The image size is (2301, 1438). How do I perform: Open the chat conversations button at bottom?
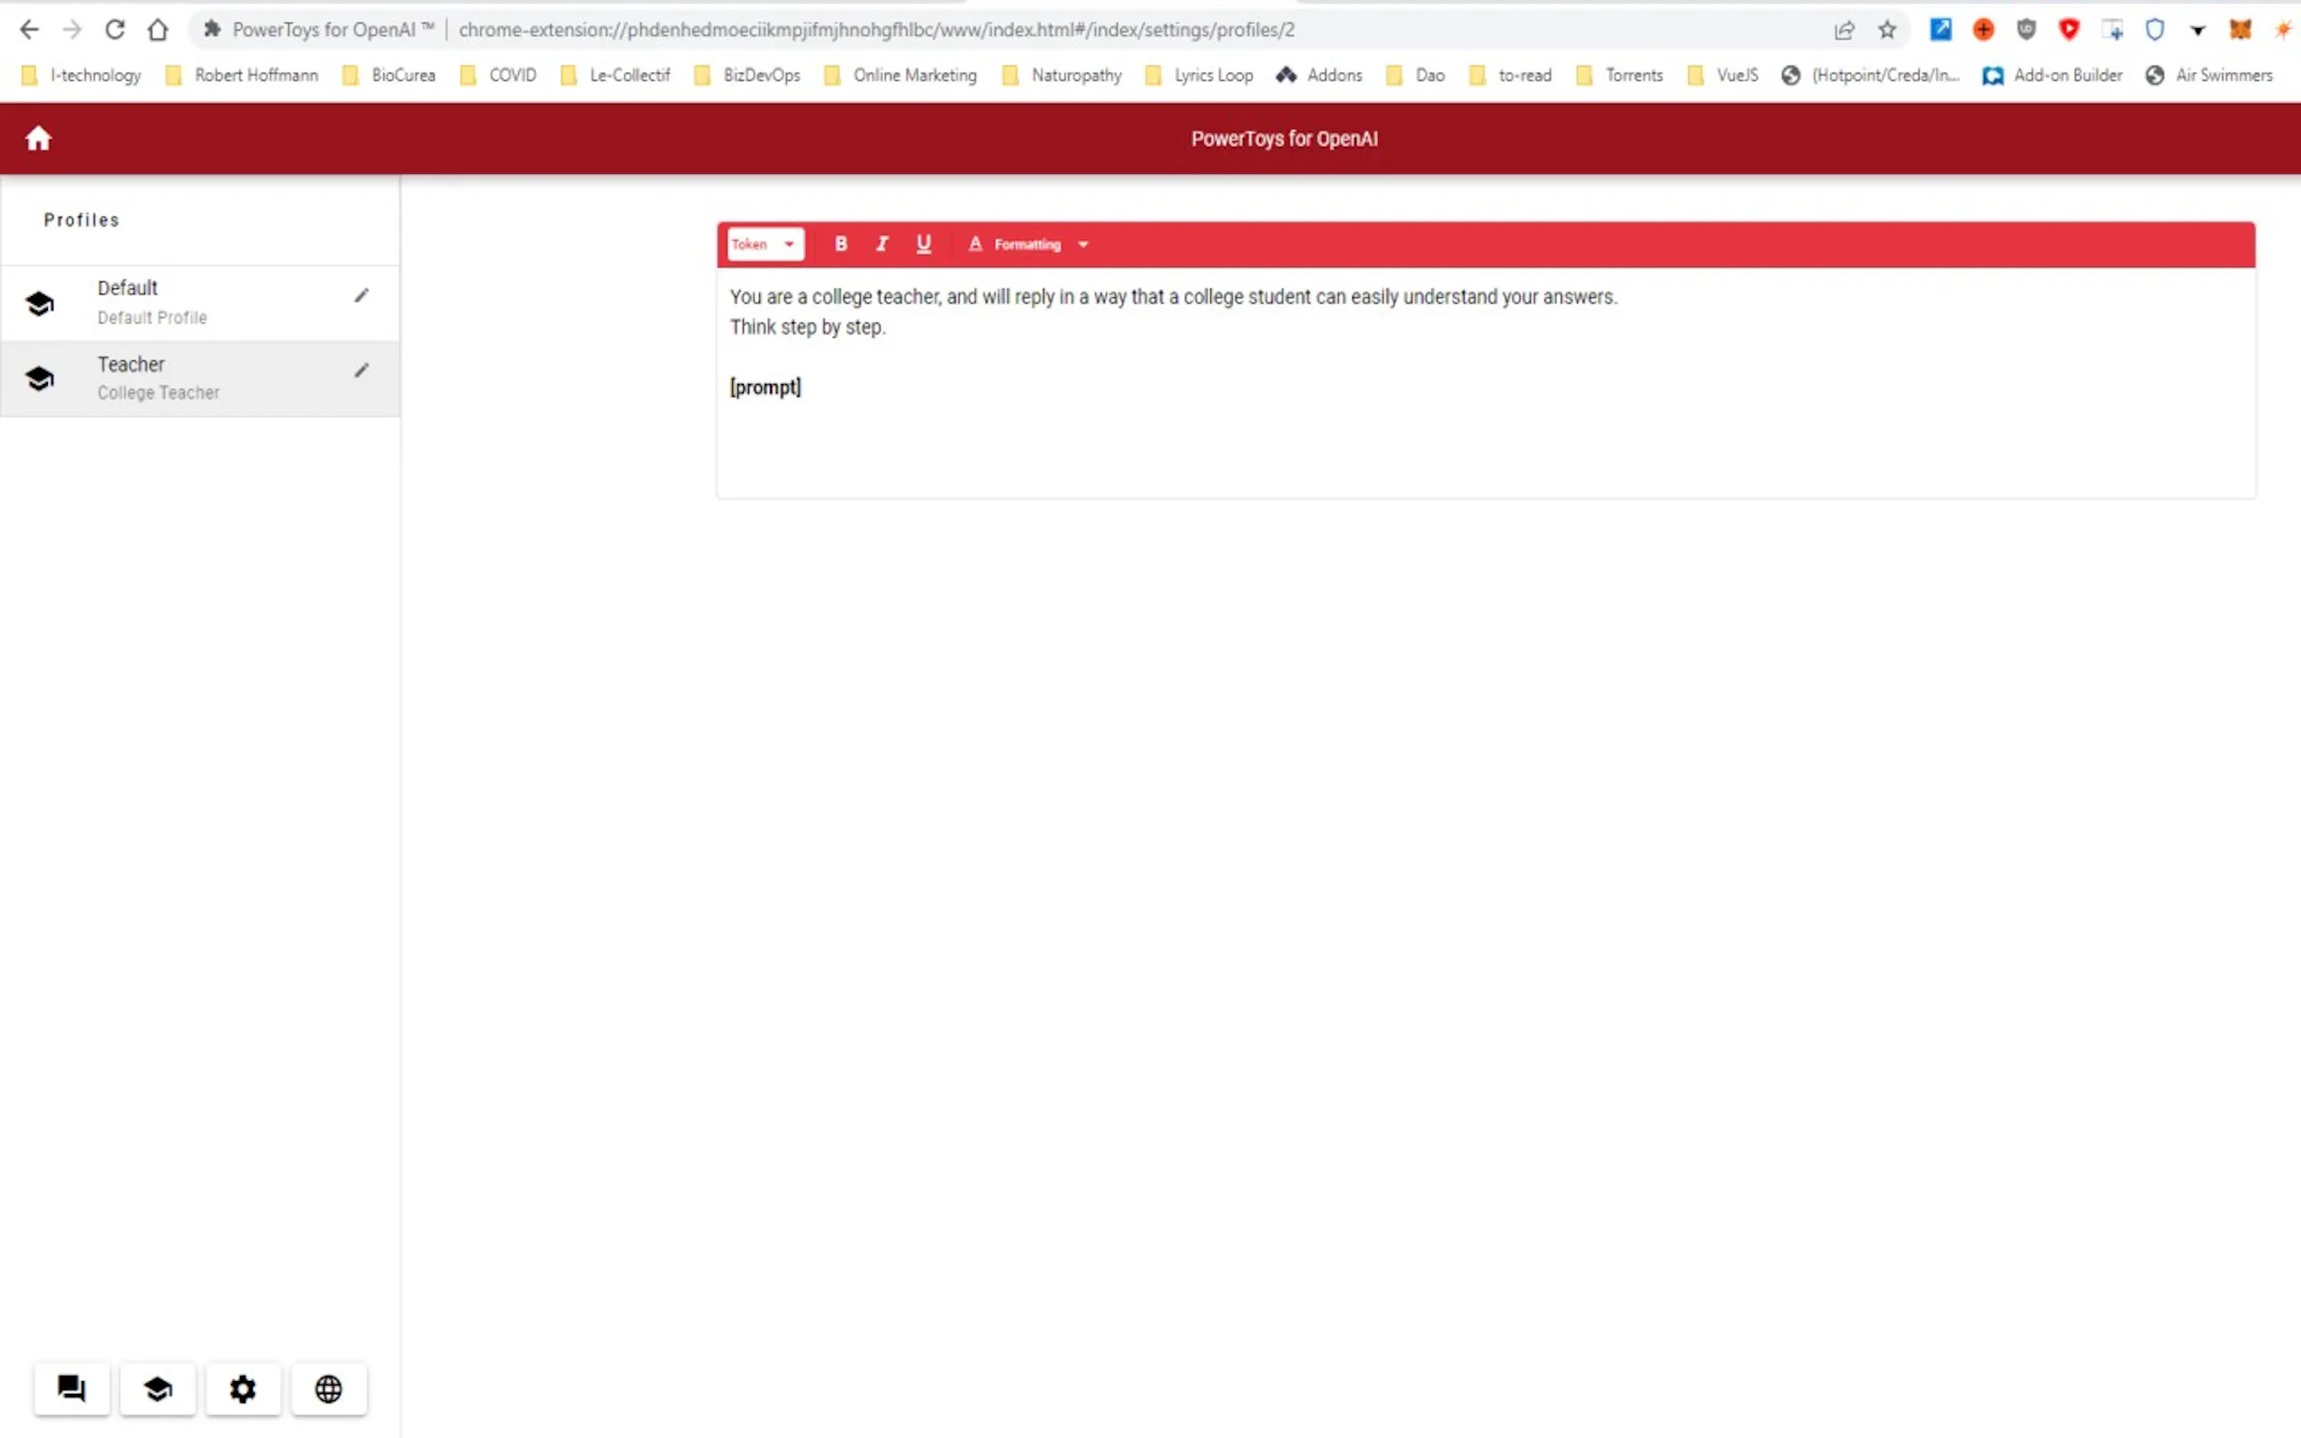72,1388
